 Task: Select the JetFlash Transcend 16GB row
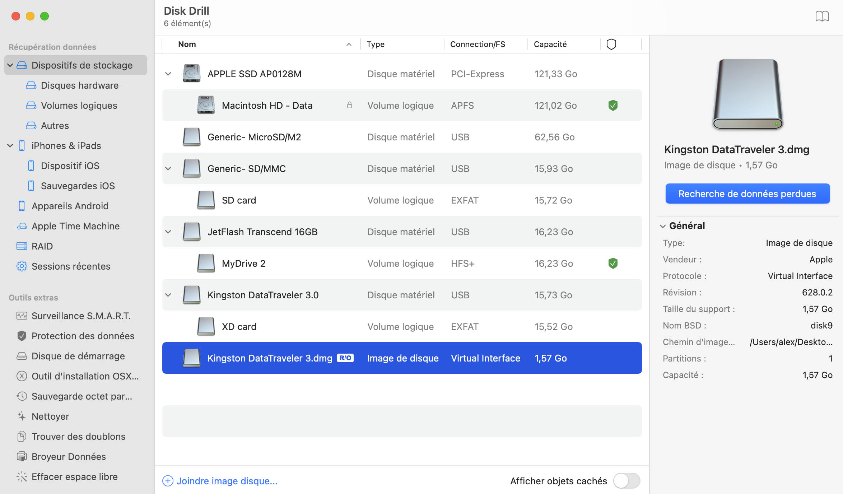point(402,232)
